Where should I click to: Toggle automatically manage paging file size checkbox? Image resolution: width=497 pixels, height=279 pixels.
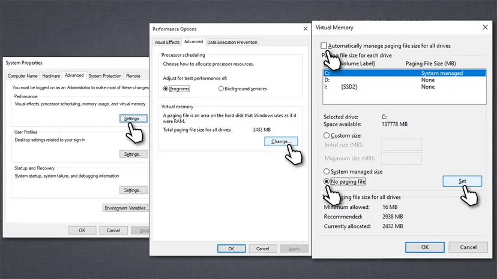coord(324,46)
